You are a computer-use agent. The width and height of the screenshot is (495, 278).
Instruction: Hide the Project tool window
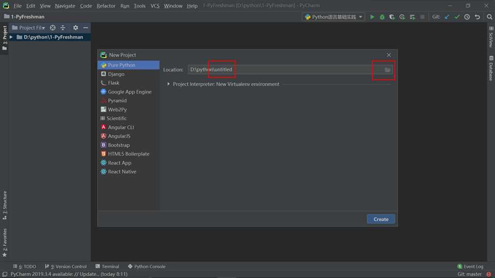point(86,28)
